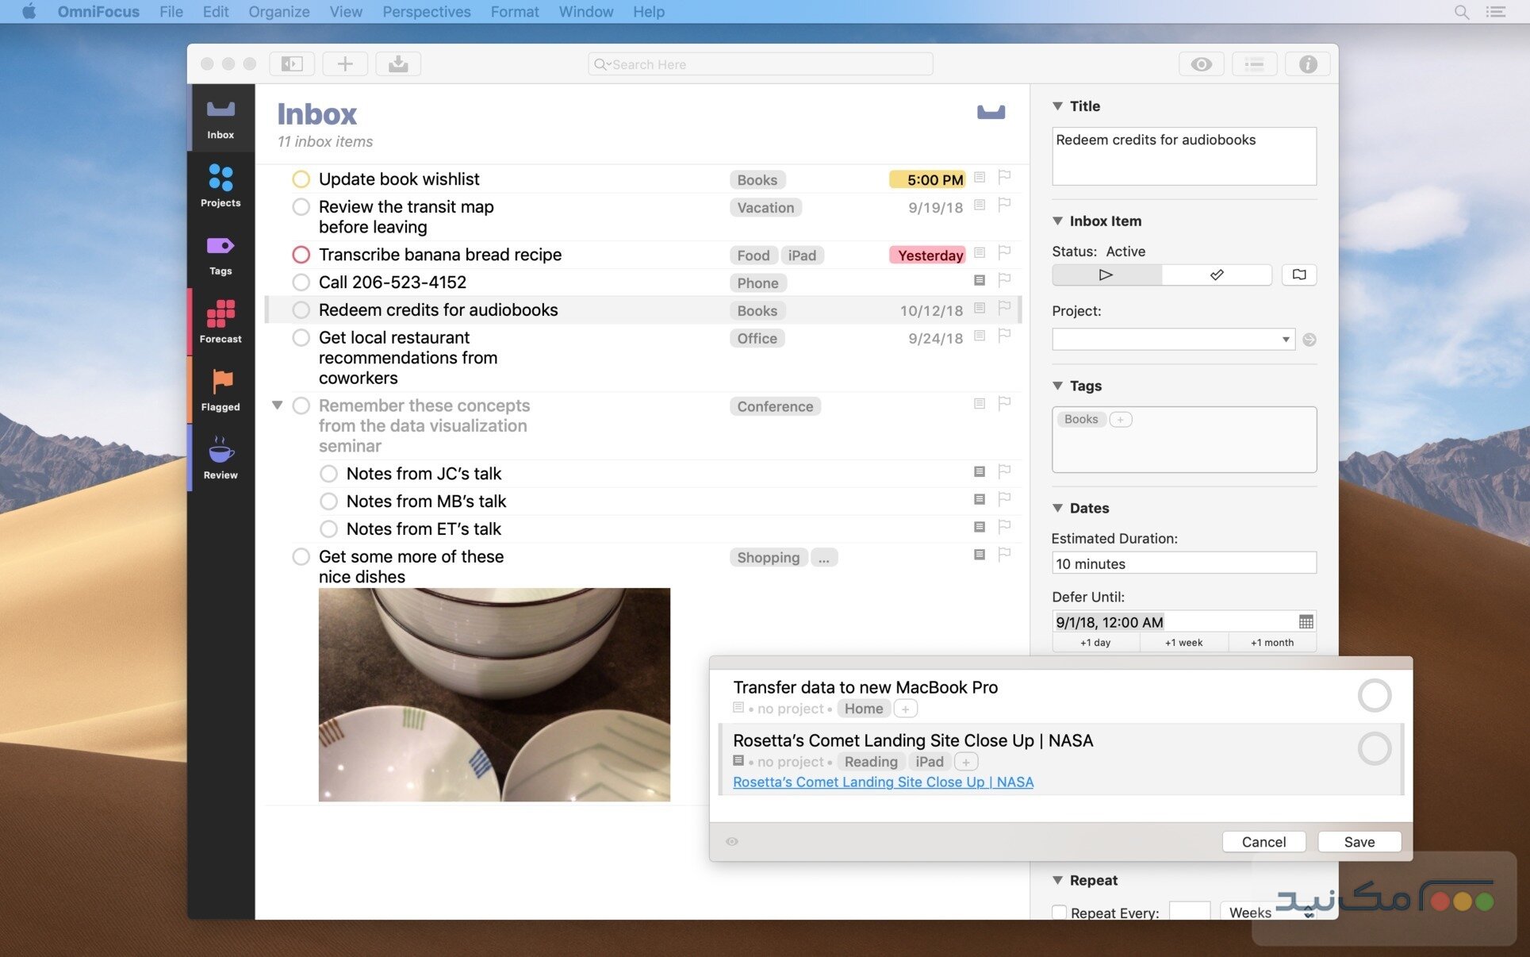
Task: Toggle the completed checkmark status button
Action: coord(1217,275)
